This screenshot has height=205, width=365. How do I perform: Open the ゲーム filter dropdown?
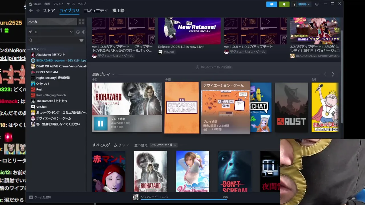[x=50, y=32]
